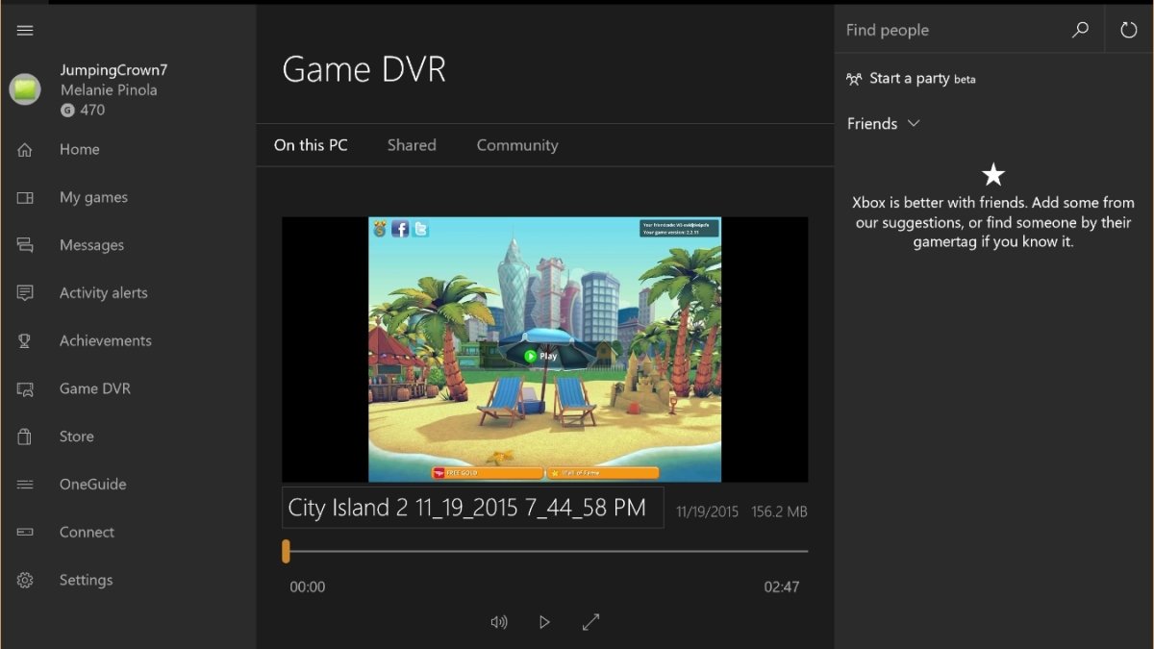
Task: Refresh the friends list
Action: 1129,30
